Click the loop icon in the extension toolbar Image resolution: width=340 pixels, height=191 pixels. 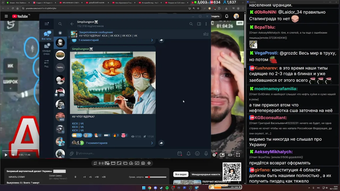point(95,163)
